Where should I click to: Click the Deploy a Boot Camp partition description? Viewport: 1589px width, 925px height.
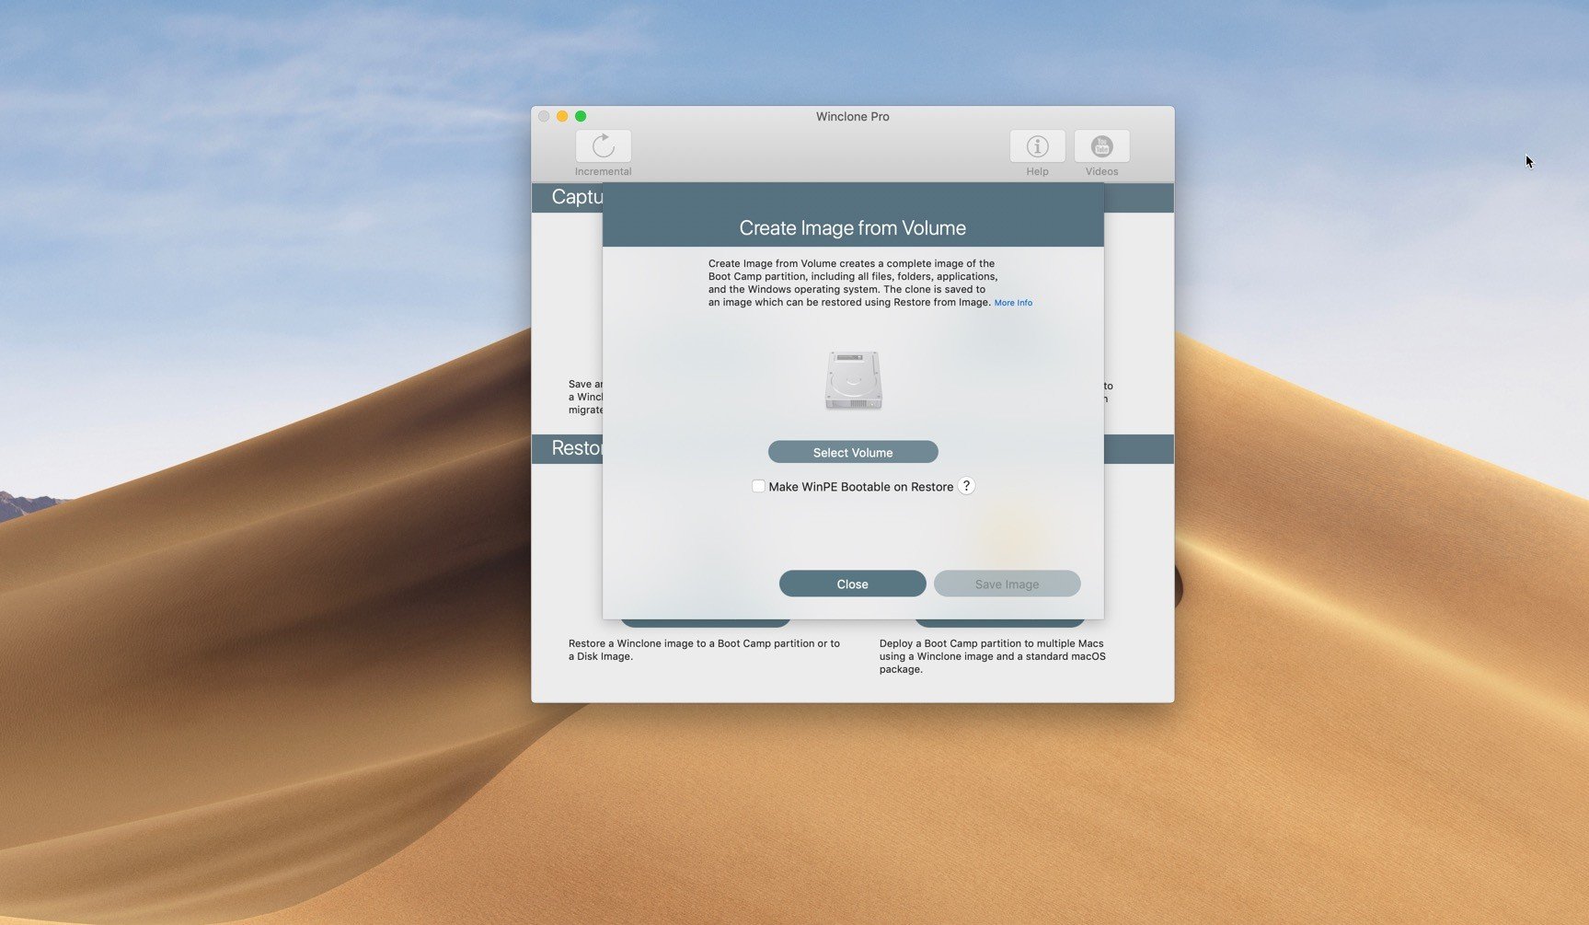992,656
